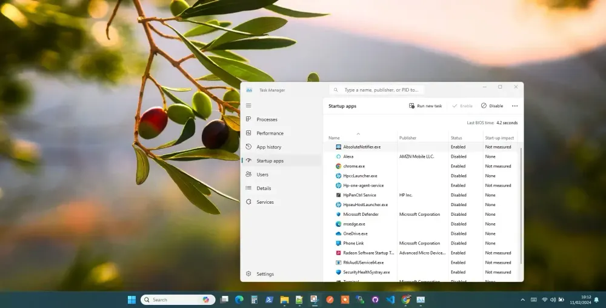Click the Phone Link row's Microsoft Corporation cell
The height and width of the screenshot is (308, 606).
[x=420, y=244]
